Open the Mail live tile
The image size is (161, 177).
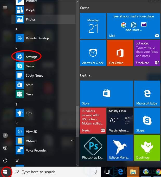(134, 26)
